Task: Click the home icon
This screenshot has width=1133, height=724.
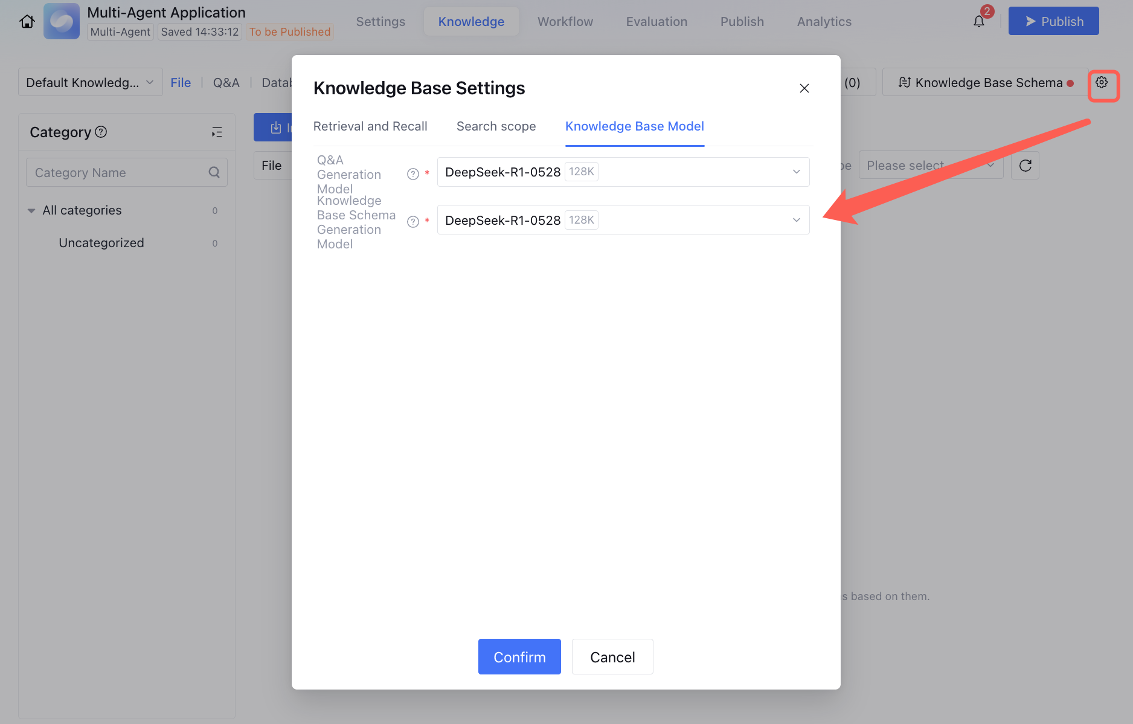Action: coord(27,22)
